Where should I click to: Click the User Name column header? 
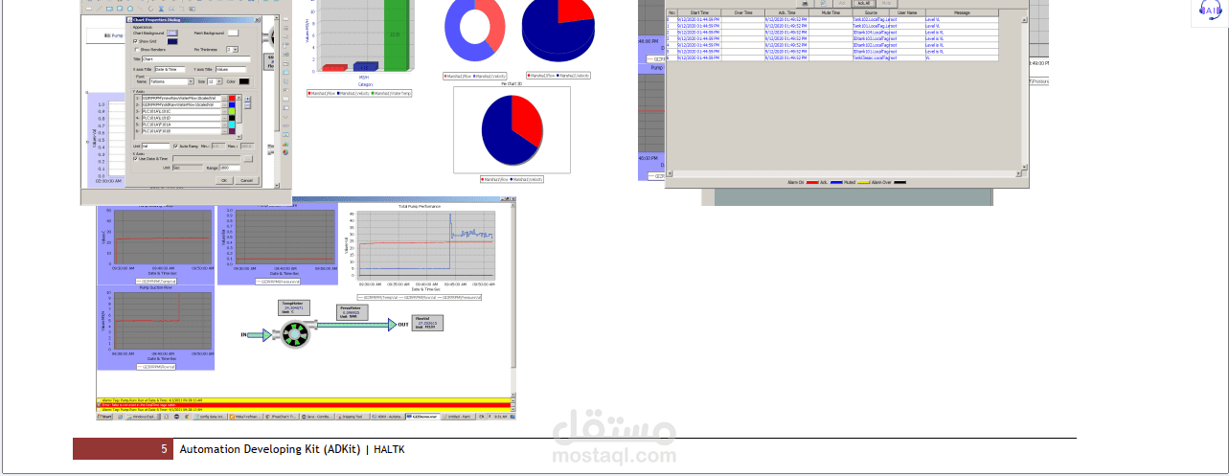pyautogui.click(x=907, y=12)
